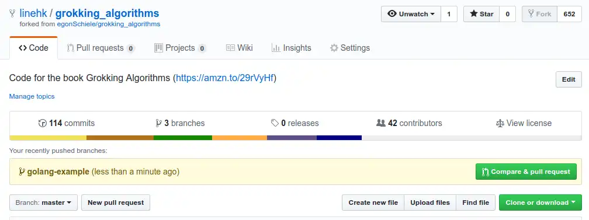View the 42 contributors
This screenshot has height=220, width=589.
coord(409,123)
